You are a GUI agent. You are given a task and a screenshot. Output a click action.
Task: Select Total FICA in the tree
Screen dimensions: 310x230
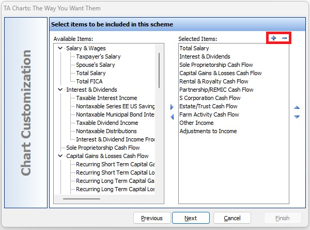(89, 81)
